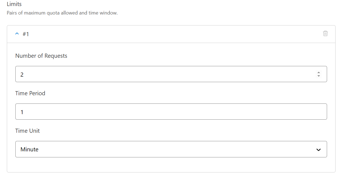Click the "Time Unit" label
This screenshot has width=355, height=176.
tap(27, 131)
